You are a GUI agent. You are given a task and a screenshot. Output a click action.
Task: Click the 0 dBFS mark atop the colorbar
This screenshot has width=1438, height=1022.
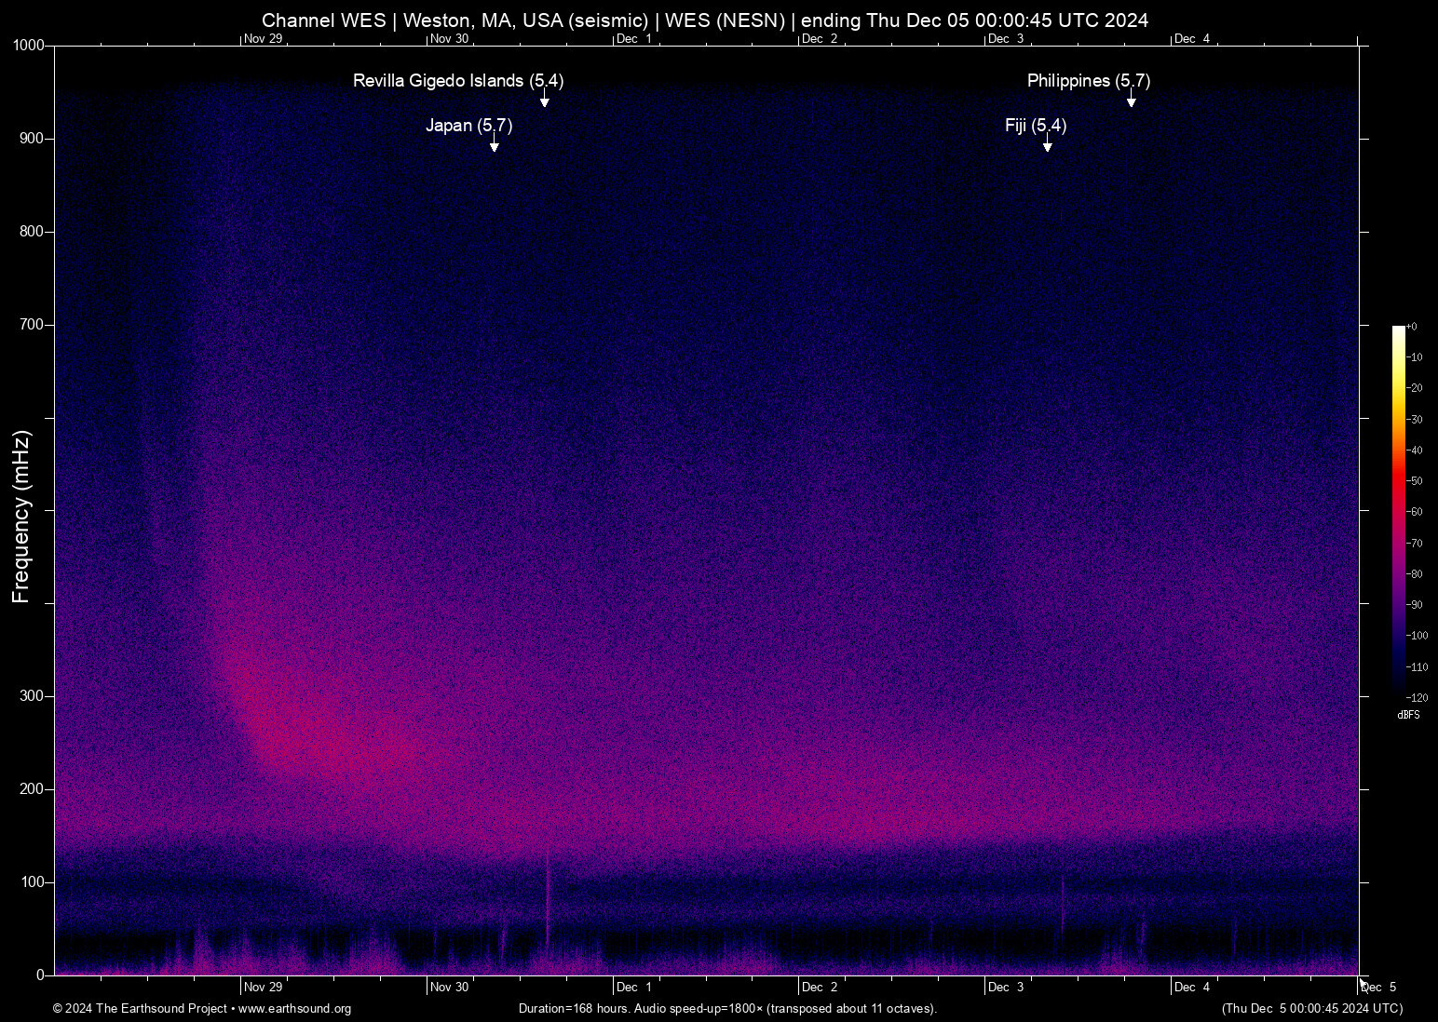1414,326
